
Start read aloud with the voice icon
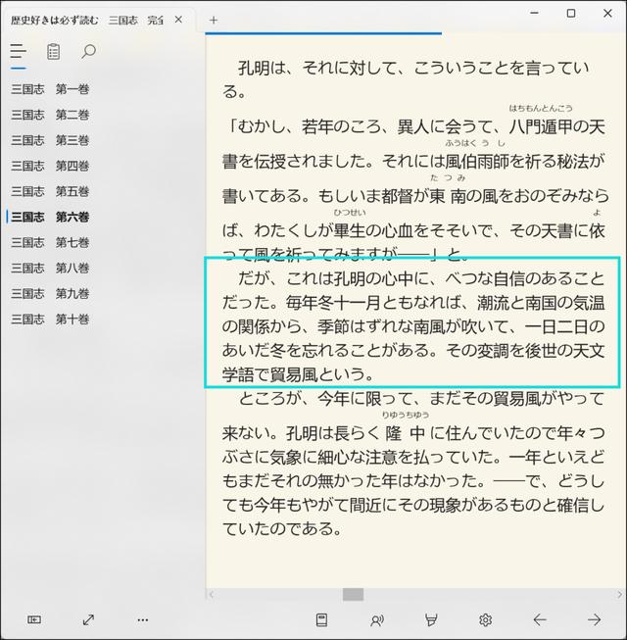[x=376, y=619]
